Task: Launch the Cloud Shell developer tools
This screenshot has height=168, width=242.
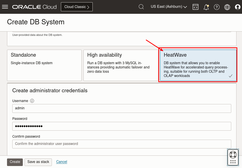Action: (x=195, y=7)
